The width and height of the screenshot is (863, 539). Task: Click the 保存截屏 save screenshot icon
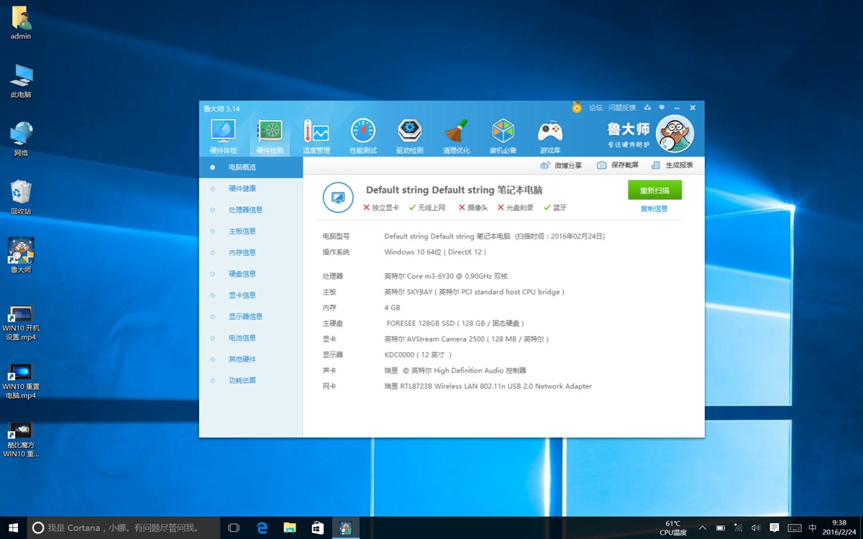pyautogui.click(x=601, y=165)
